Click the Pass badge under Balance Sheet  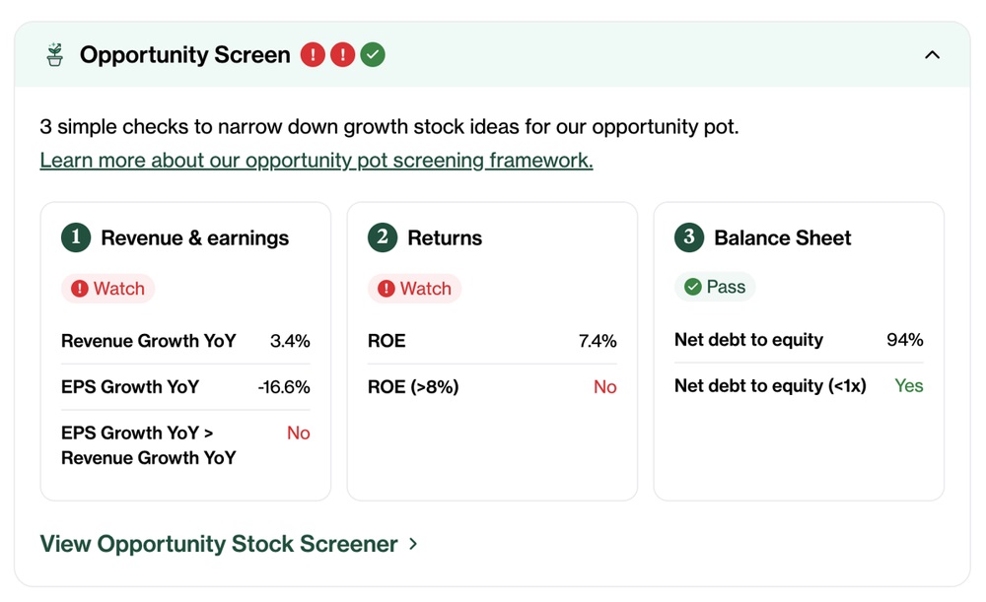point(715,287)
